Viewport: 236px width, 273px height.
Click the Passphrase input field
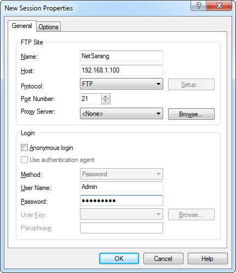tap(122, 228)
